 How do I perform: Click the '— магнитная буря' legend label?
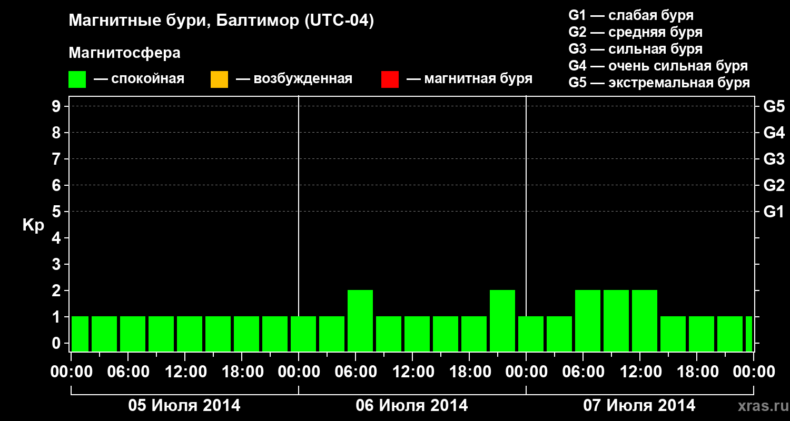coord(469,79)
